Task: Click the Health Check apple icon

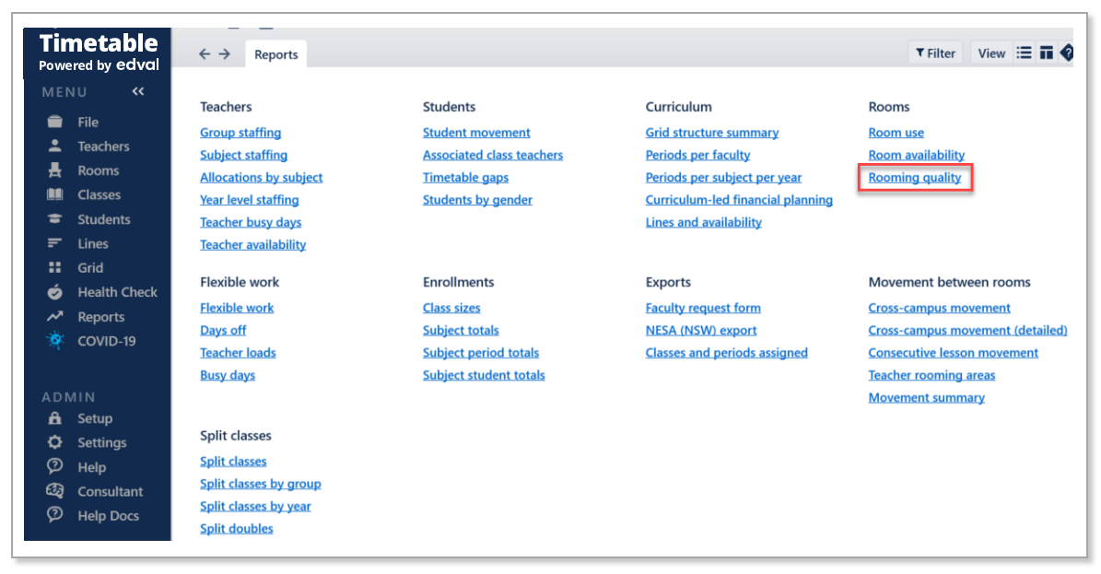Action: tap(55, 292)
